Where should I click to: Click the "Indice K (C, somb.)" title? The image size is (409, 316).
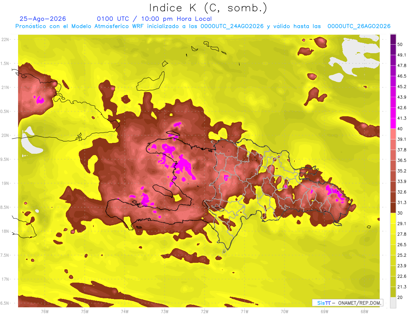208,8
